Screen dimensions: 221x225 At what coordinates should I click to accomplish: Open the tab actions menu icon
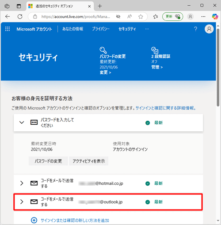point(19,6)
